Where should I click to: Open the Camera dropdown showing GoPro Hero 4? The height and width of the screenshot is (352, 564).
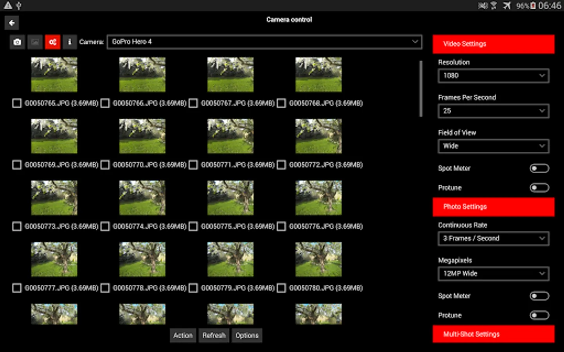click(x=265, y=42)
